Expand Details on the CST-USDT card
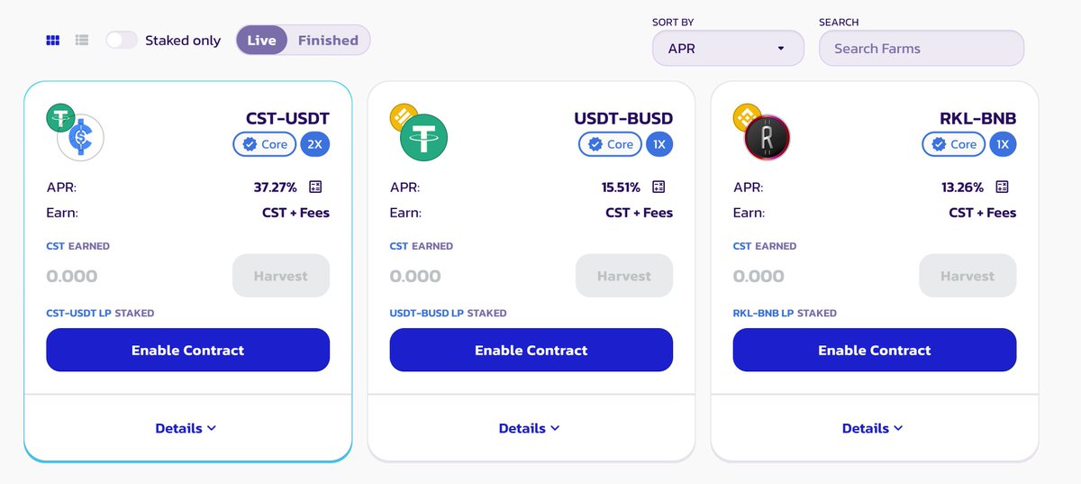Image resolution: width=1081 pixels, height=484 pixels. [186, 428]
